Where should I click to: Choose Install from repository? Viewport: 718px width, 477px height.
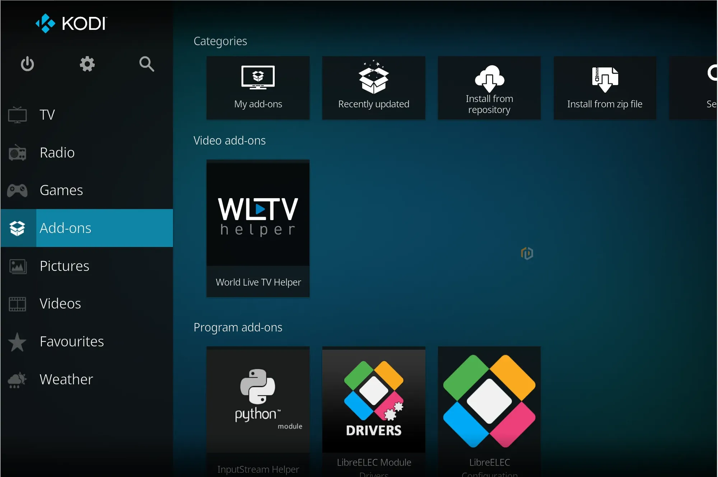(x=489, y=88)
